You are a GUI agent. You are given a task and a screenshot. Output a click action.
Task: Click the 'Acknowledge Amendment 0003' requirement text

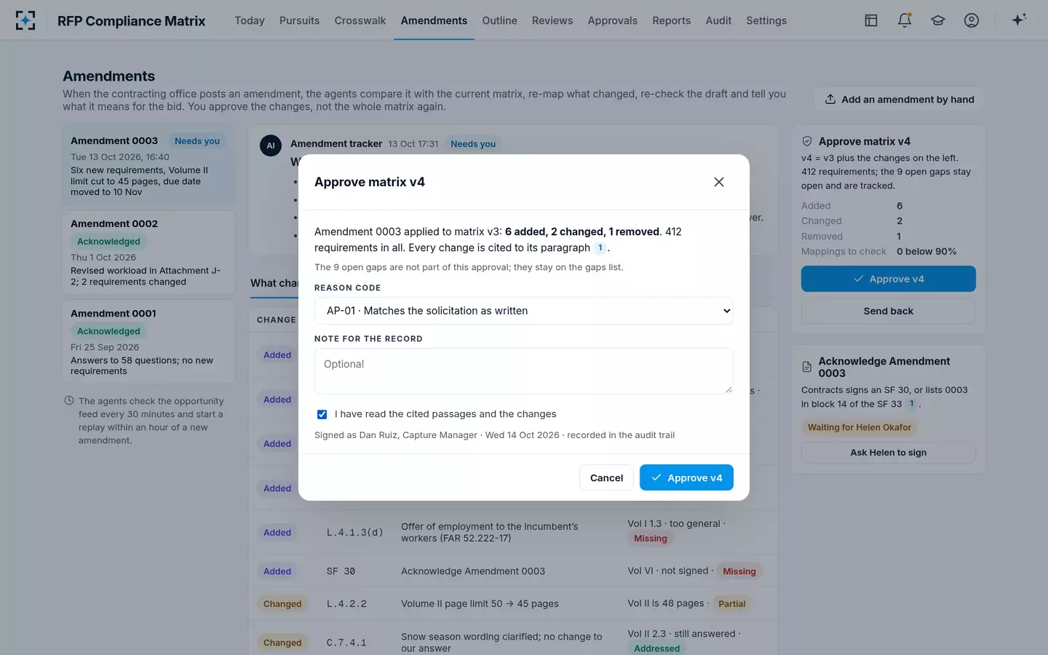pyautogui.click(x=473, y=571)
